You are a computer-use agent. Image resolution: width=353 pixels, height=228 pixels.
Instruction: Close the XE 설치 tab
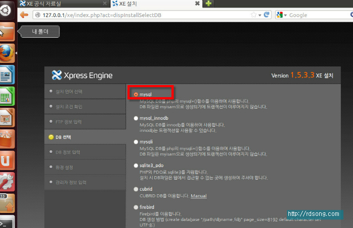pyautogui.click(x=197, y=4)
